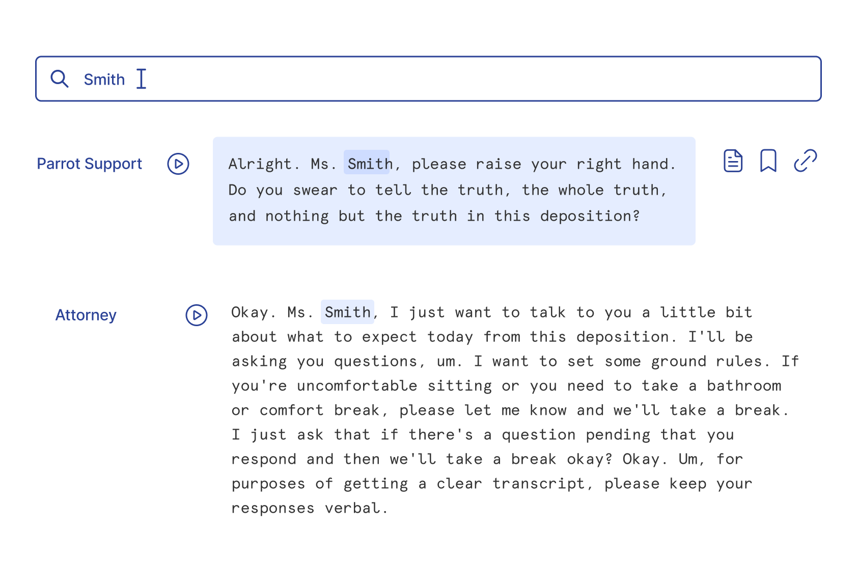Viewport: 857px width, 584px height.
Task: Click the search magnifier icon
Action: click(x=60, y=79)
